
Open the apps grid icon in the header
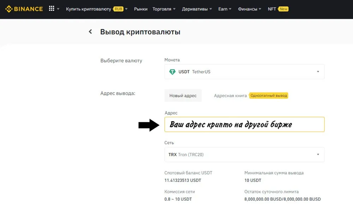click(51, 8)
